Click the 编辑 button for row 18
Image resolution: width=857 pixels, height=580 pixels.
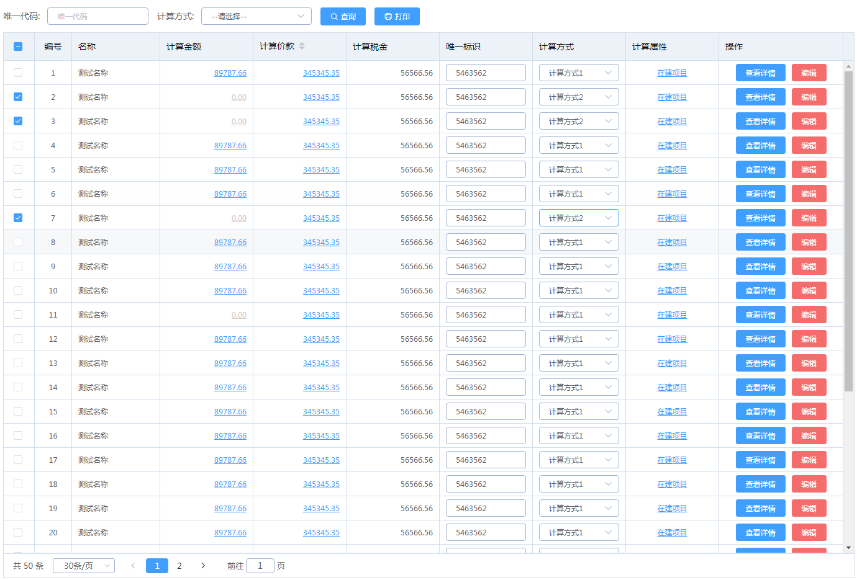[x=809, y=484]
